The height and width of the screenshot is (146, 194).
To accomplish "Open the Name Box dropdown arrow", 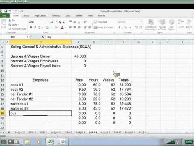I will pos(27,37).
